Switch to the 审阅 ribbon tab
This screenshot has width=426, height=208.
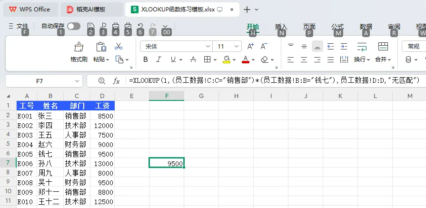pos(394,27)
